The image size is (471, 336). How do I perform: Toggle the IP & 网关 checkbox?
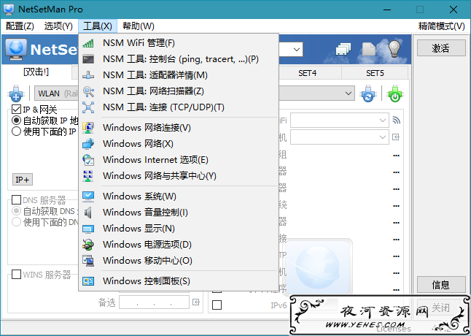(16, 110)
